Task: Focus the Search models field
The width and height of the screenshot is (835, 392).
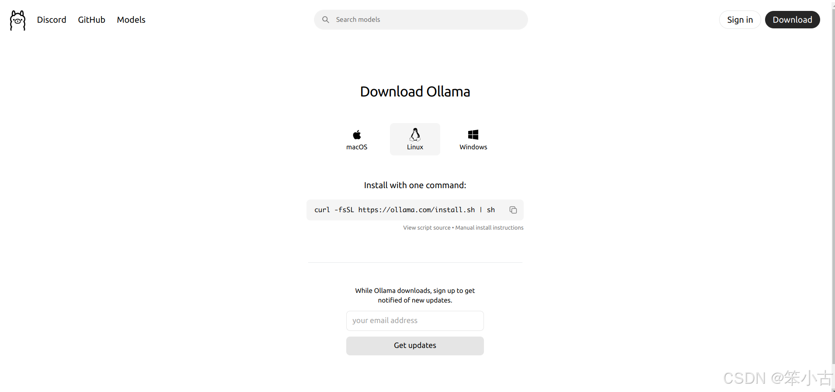Action: 421,20
